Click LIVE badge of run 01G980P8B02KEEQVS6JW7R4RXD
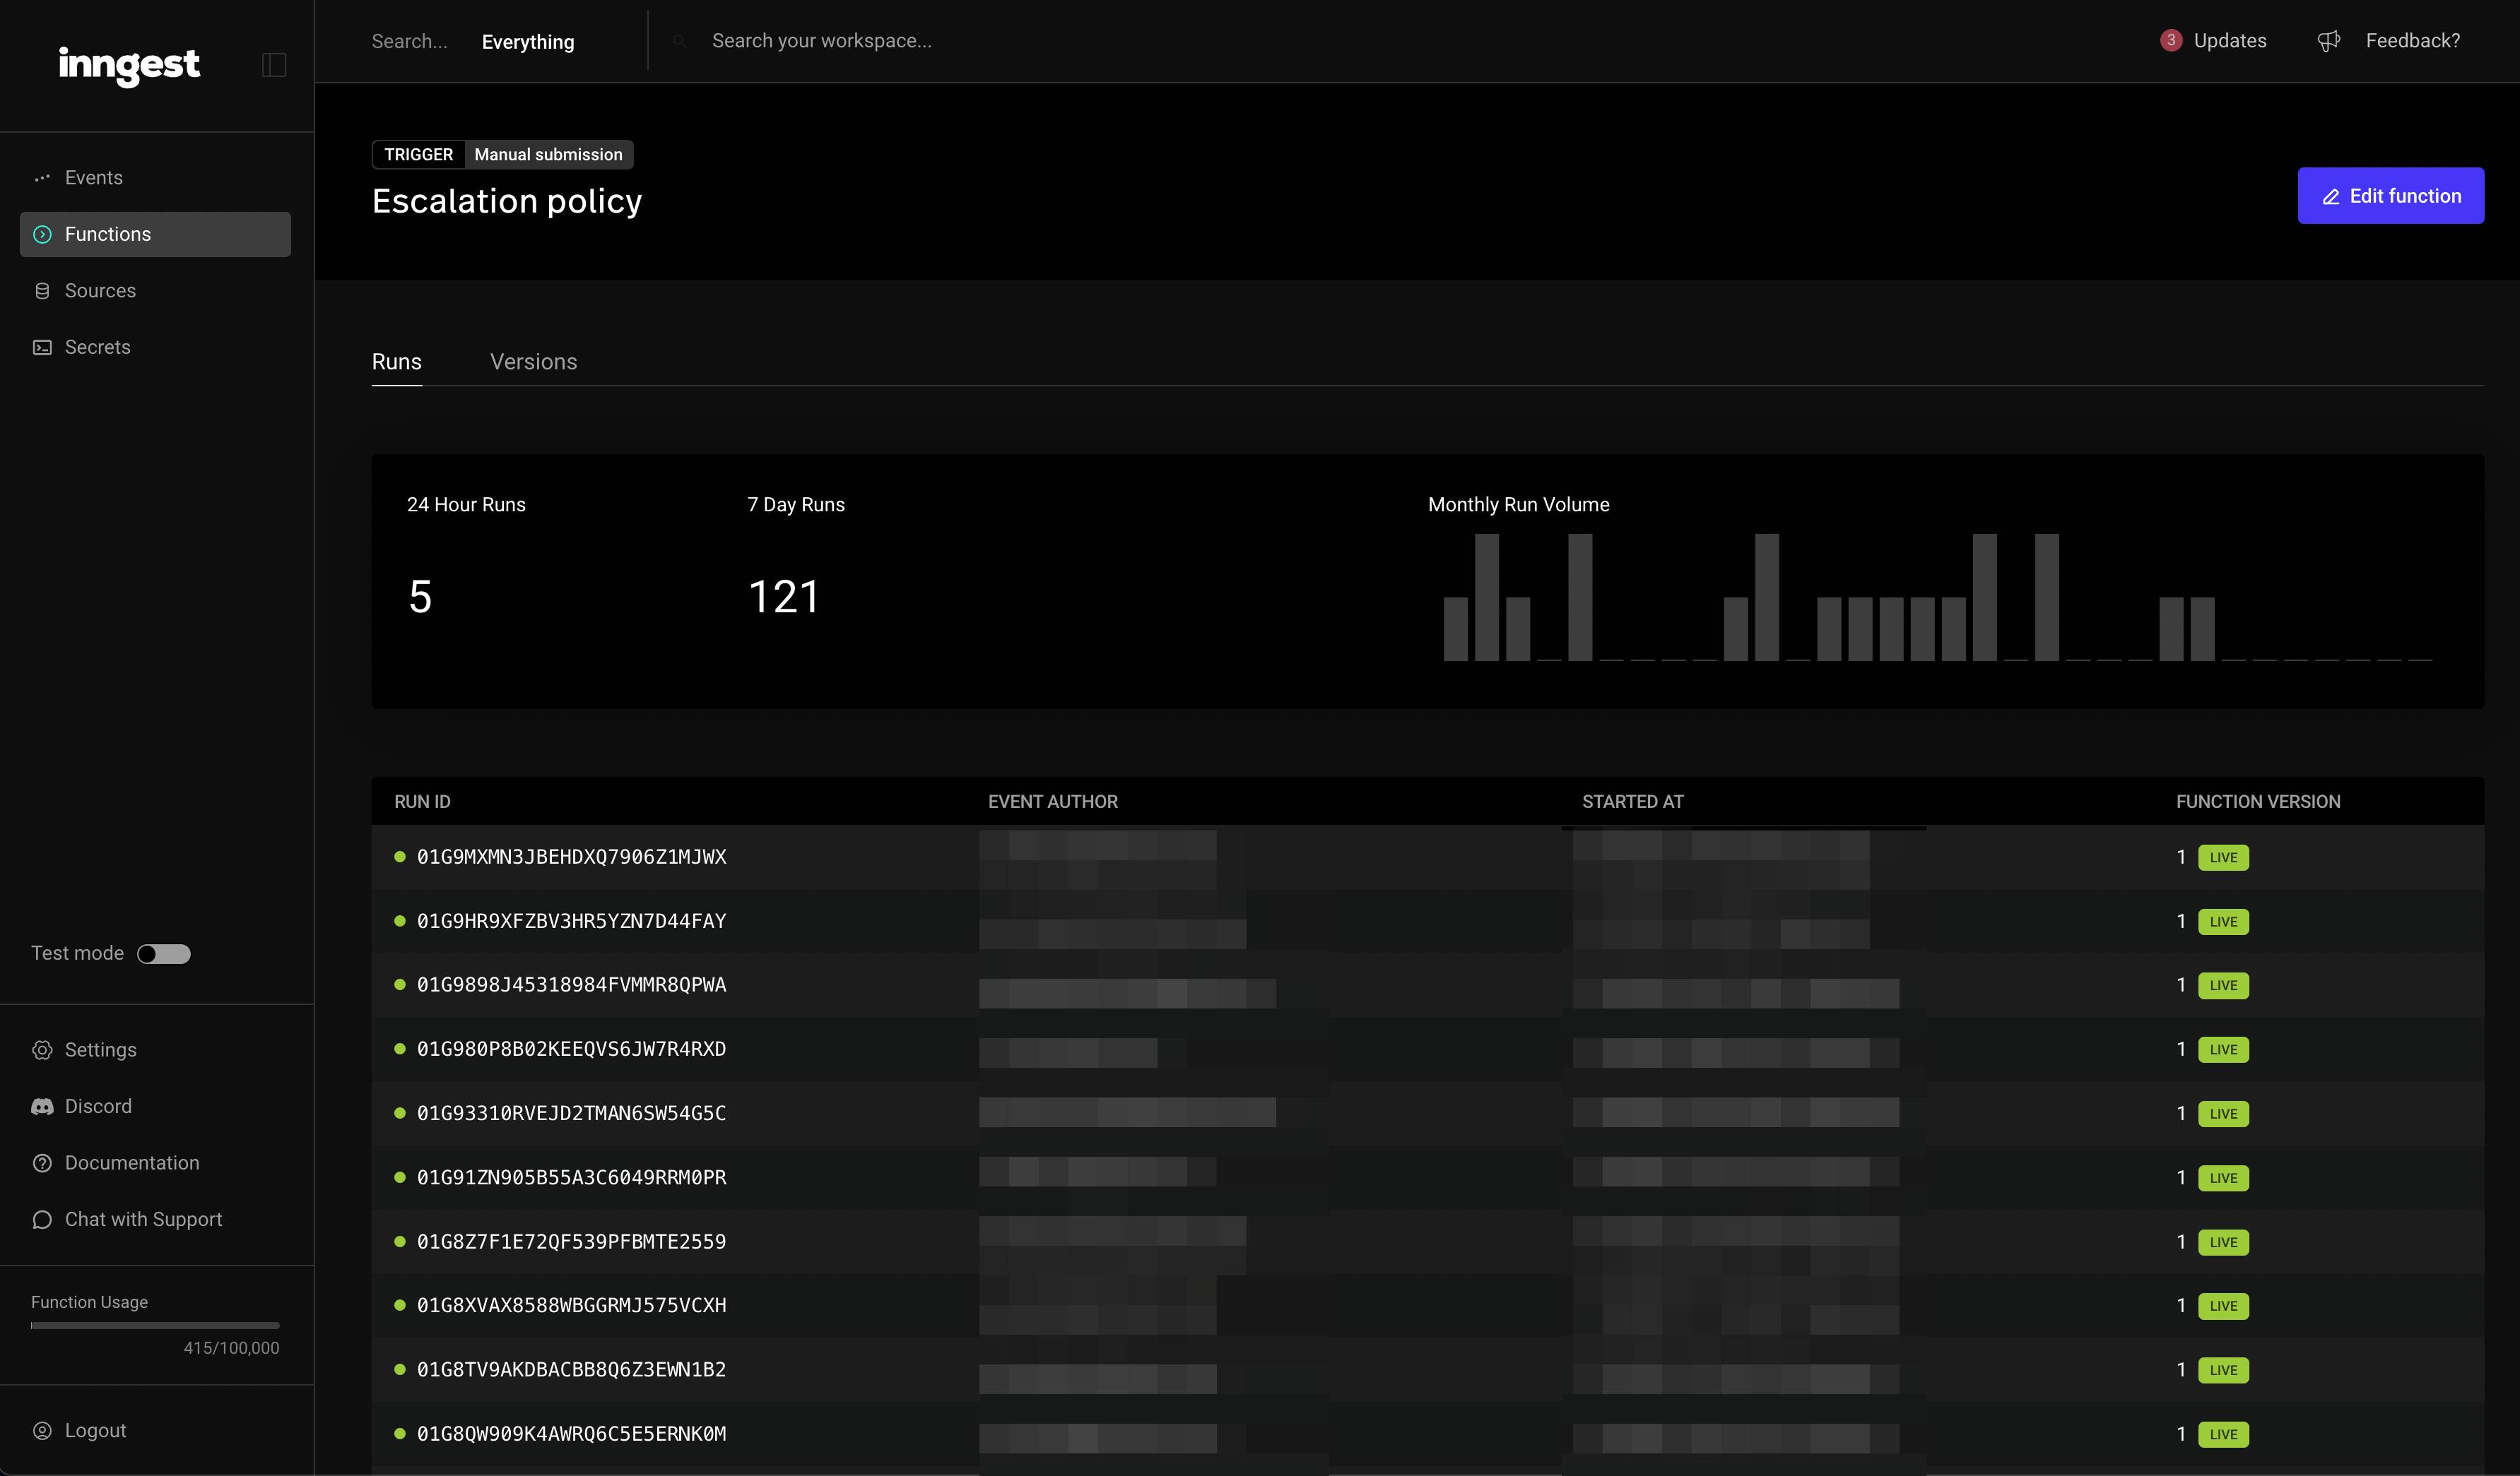Viewport: 2520px width, 1476px height. click(2223, 1049)
